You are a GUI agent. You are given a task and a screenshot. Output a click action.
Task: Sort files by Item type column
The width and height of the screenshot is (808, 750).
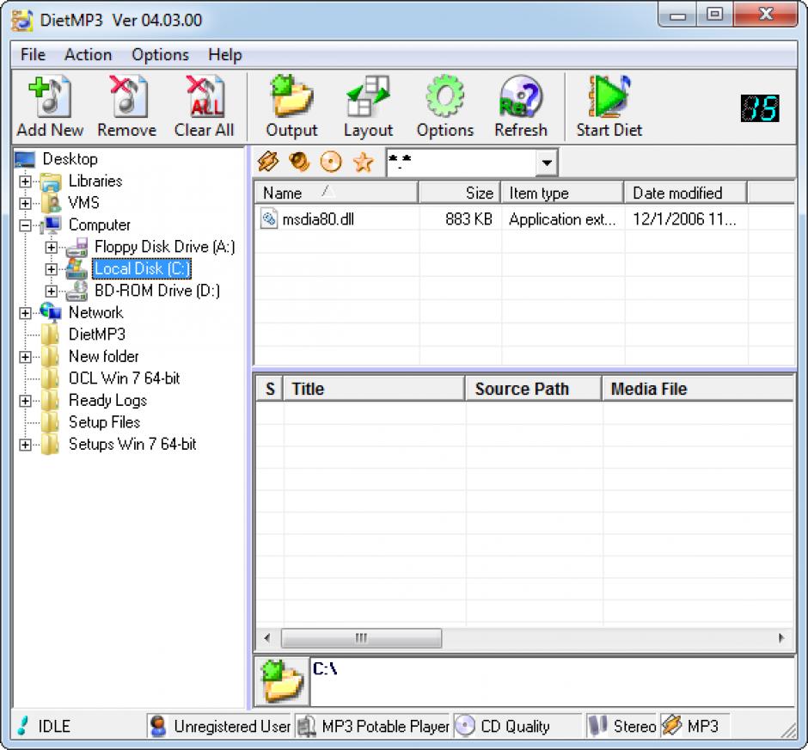pyautogui.click(x=562, y=193)
